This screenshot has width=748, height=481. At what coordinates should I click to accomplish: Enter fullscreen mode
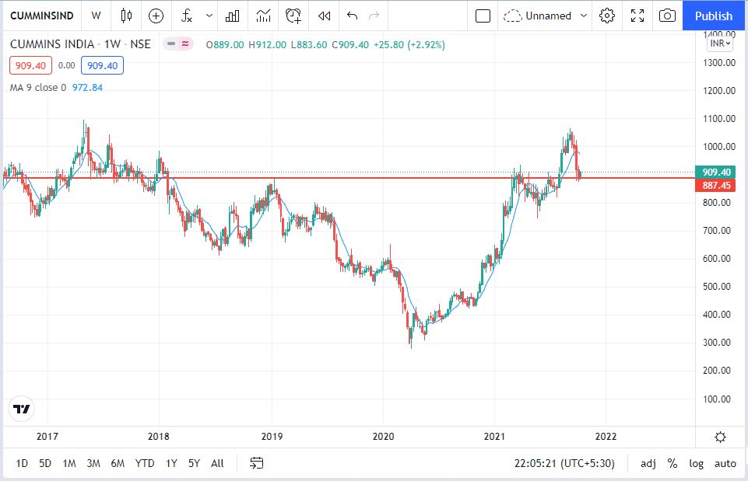[637, 16]
